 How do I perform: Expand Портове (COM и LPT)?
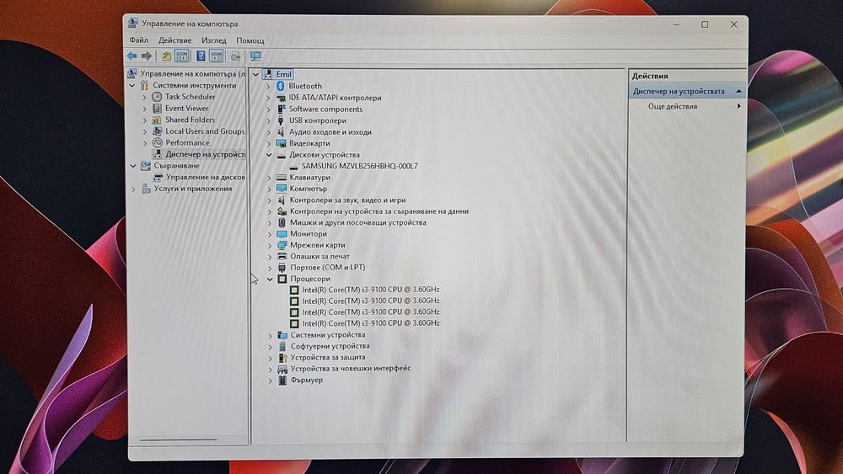click(x=270, y=268)
